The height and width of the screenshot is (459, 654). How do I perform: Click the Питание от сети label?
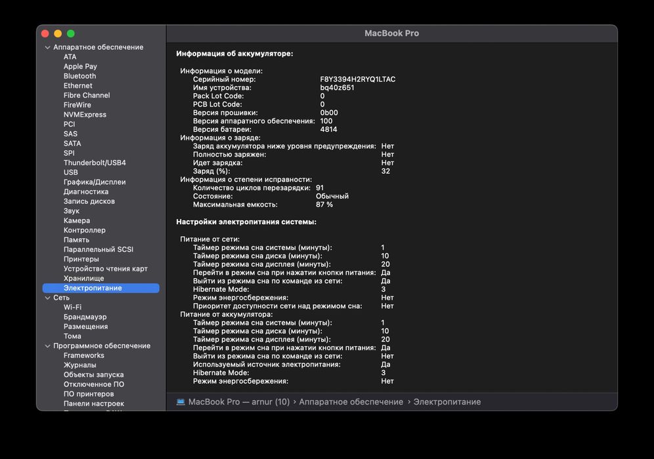(x=210, y=239)
